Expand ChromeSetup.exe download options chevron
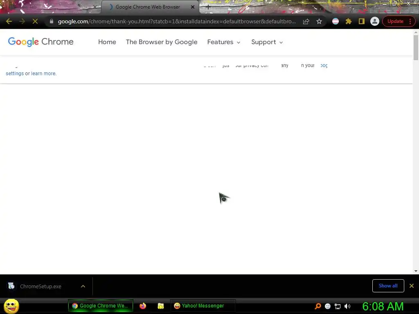 (x=83, y=286)
